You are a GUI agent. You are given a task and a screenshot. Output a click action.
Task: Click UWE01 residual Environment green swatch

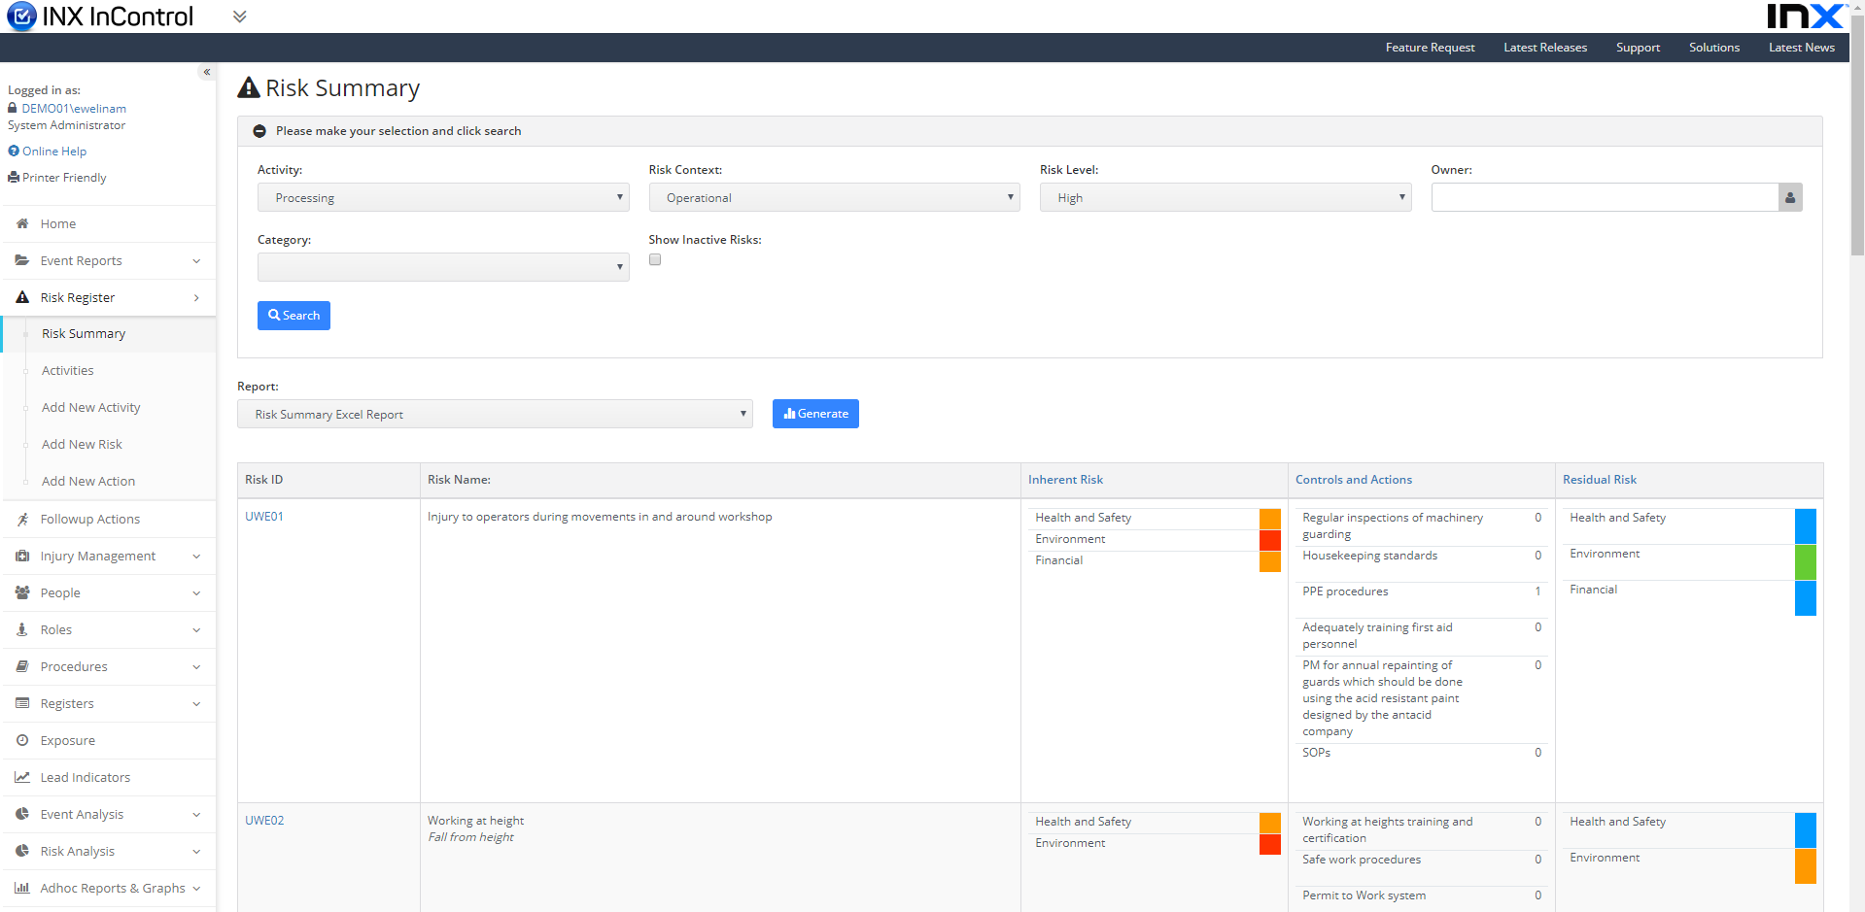[x=1806, y=562]
